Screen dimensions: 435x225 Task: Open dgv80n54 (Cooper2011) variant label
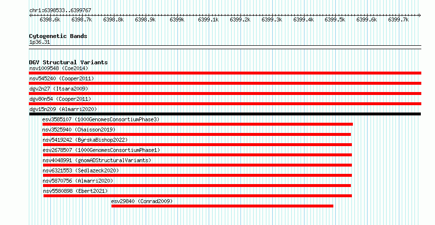(60, 99)
